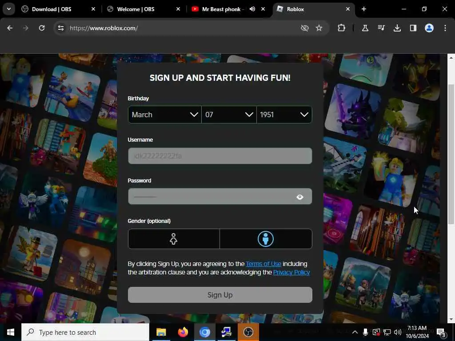The height and width of the screenshot is (341, 455).
Task: Open the media controls icon
Action: pyautogui.click(x=381, y=28)
